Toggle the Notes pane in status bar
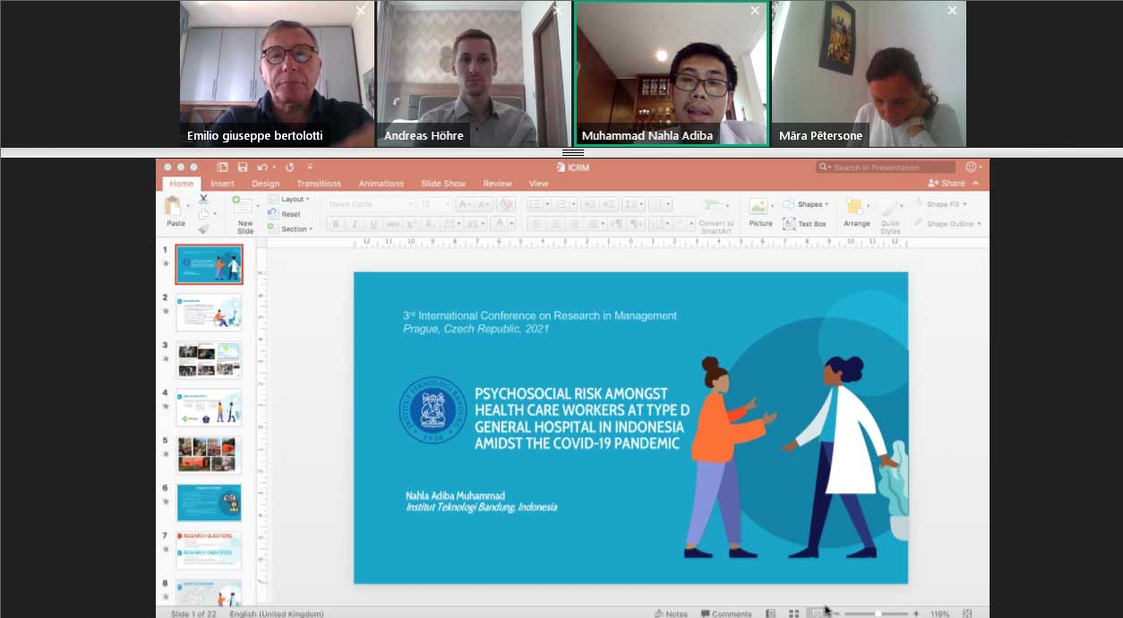Viewport: 1123px width, 618px height. tap(671, 614)
